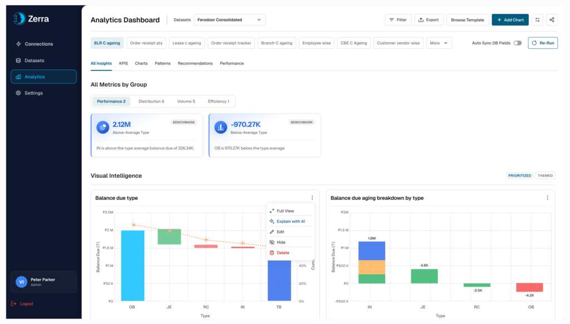Screen dimensions: 570x324
Task: Open Ferodoor Consolidated datasets dropdown
Action: pos(229,19)
